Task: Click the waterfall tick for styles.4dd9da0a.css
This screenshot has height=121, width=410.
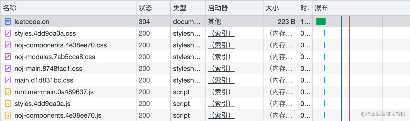Action: click(x=325, y=33)
